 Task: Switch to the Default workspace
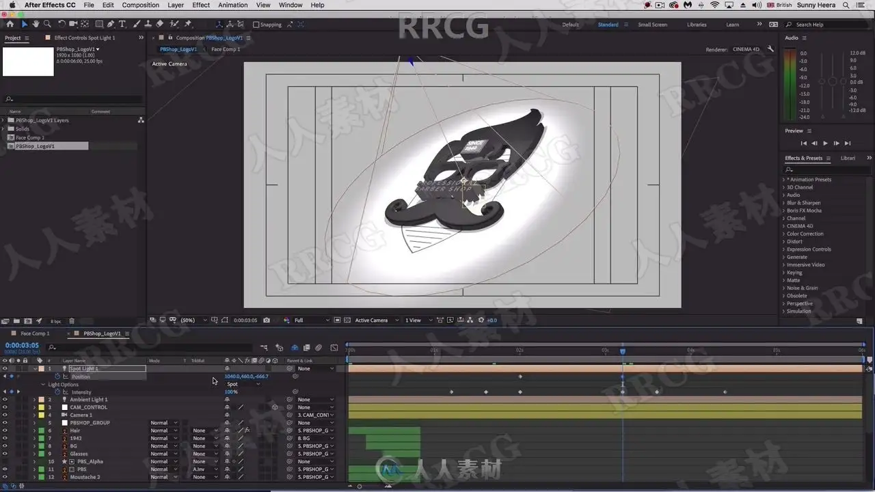(571, 25)
